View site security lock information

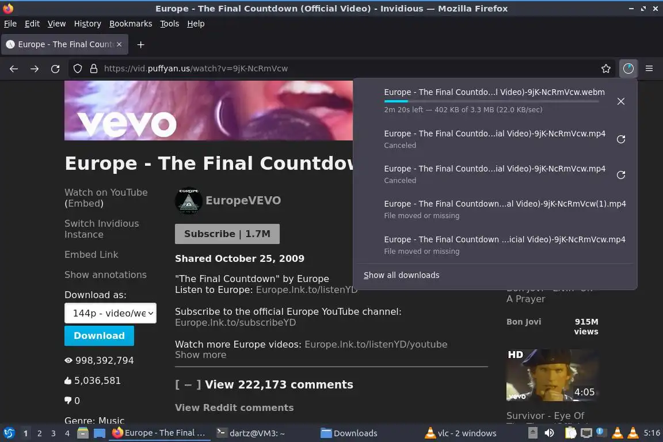93,68
